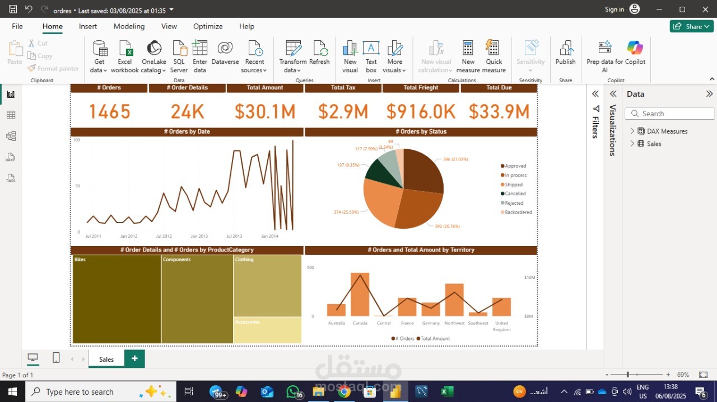Image resolution: width=717 pixels, height=402 pixels.
Task: Zoom out with minus button
Action: pyautogui.click(x=607, y=375)
